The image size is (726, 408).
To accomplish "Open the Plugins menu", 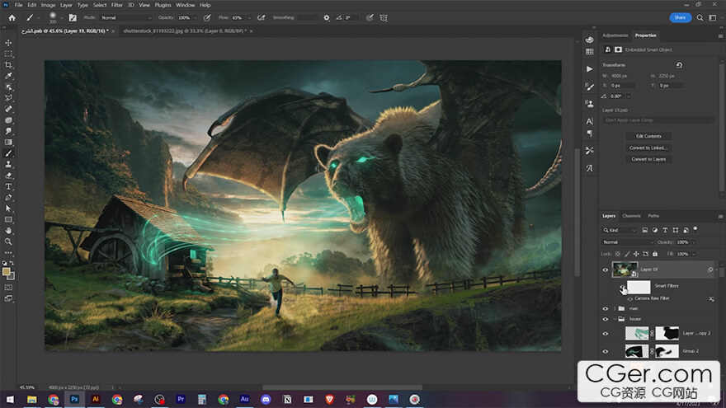I will coord(163,5).
